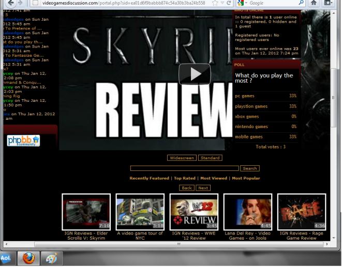342x267 pixels.
Task: Open the Elder Scrolls V: Skyrim thumbnail
Action: pos(86,212)
